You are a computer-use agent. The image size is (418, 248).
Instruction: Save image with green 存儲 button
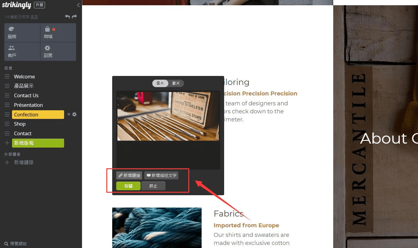point(128,186)
